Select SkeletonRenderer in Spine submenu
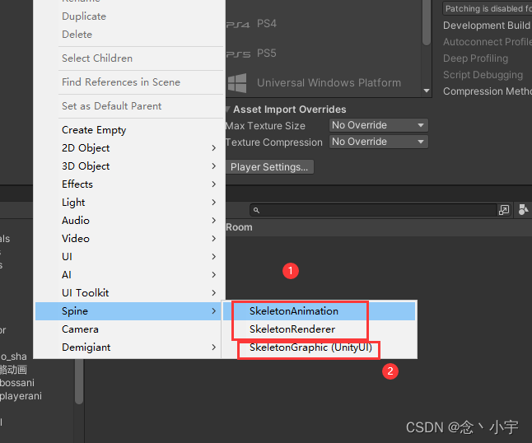Viewport: 532px width, 443px height. pos(319,329)
